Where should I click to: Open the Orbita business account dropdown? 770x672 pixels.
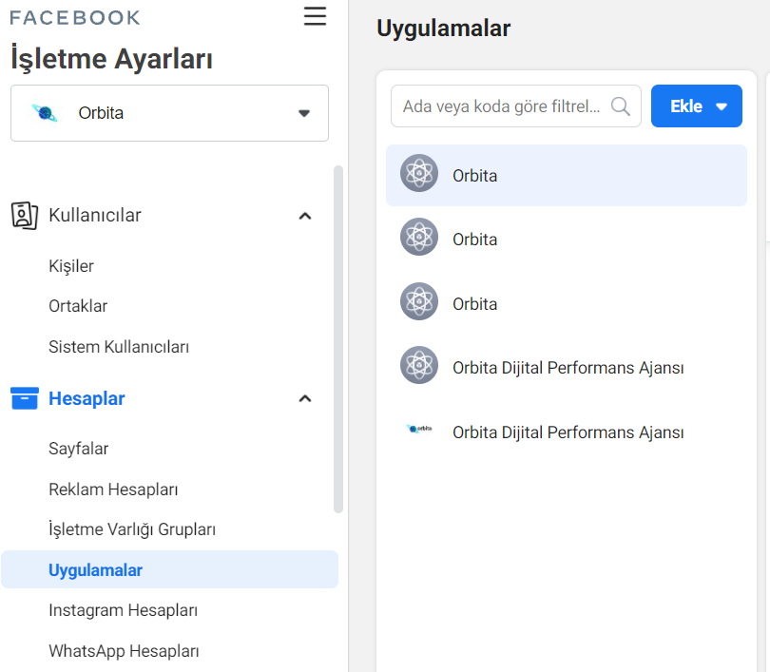[169, 113]
